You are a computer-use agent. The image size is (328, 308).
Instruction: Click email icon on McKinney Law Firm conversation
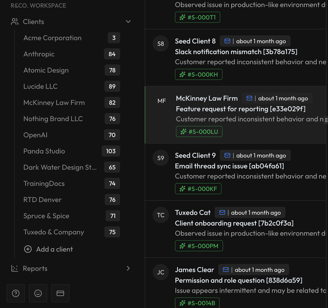[x=249, y=98]
